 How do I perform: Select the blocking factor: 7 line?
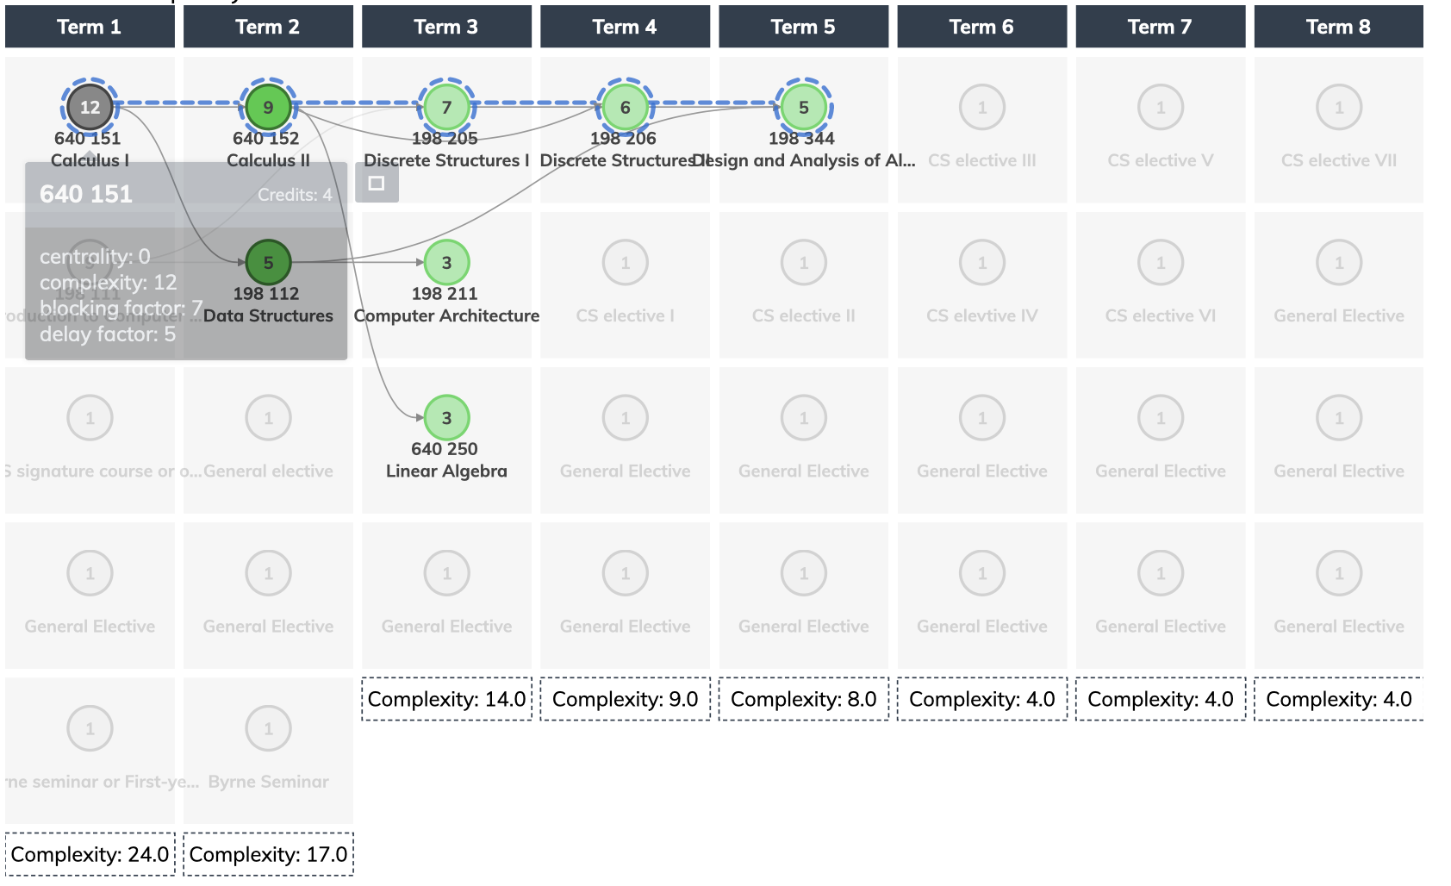click(121, 308)
